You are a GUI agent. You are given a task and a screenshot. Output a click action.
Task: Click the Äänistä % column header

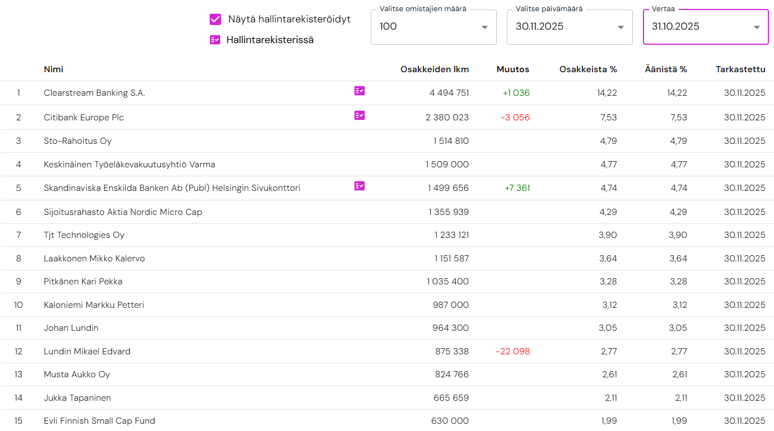665,69
